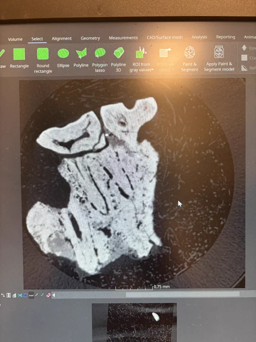The height and width of the screenshot is (342, 256).
Task: Open the Alignment ribbon tab
Action: coord(62,39)
